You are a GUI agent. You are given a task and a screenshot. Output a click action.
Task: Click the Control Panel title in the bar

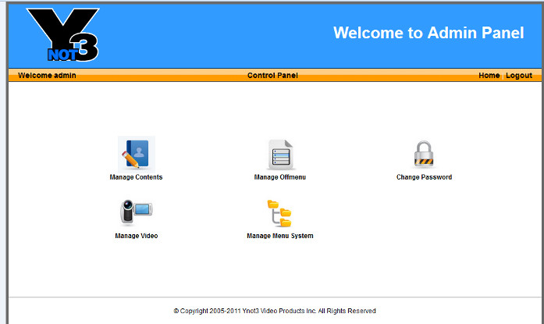(x=272, y=76)
